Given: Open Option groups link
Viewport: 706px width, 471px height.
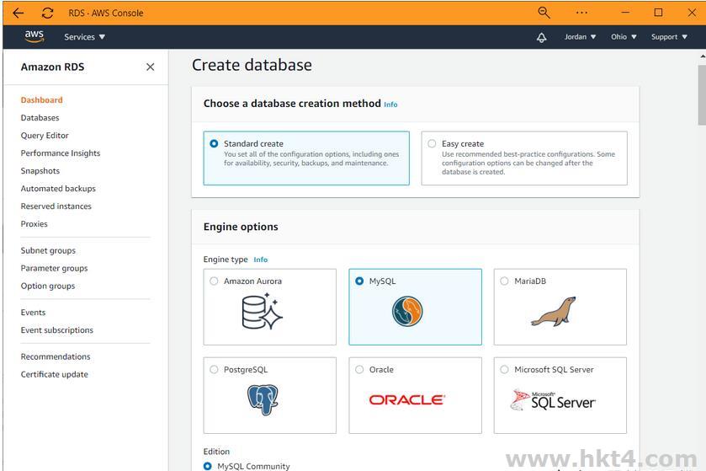Looking at the screenshot, I should point(48,286).
